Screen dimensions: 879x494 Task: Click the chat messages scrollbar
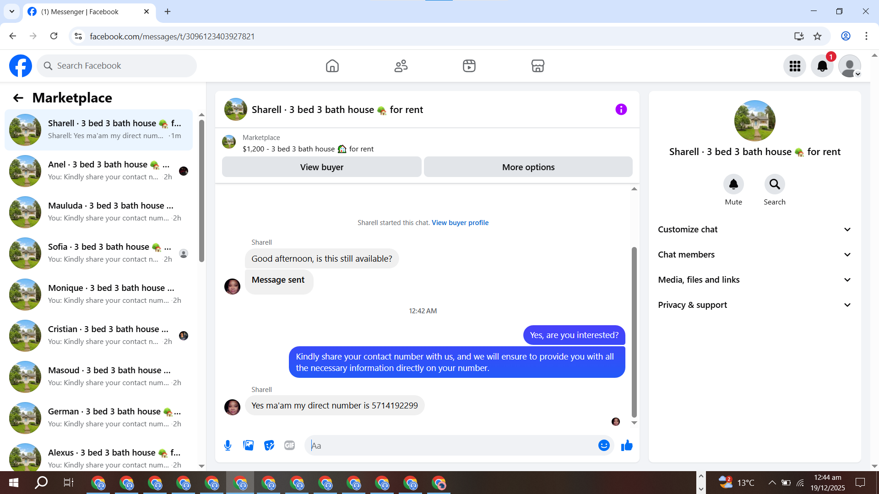click(634, 332)
